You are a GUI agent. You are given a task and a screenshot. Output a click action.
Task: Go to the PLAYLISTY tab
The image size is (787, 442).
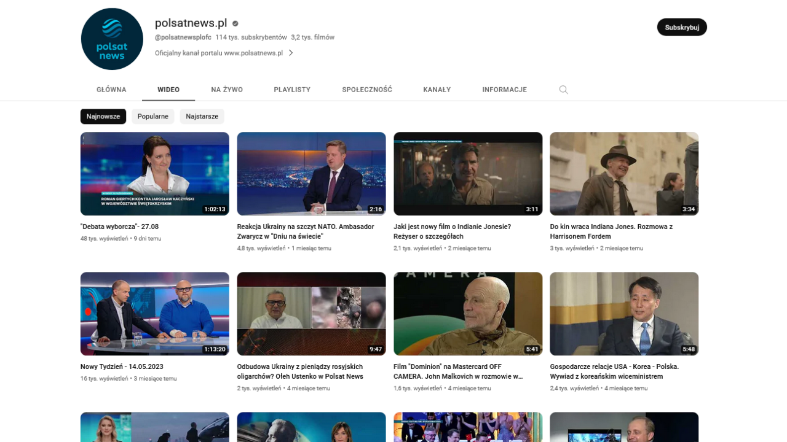pos(292,90)
